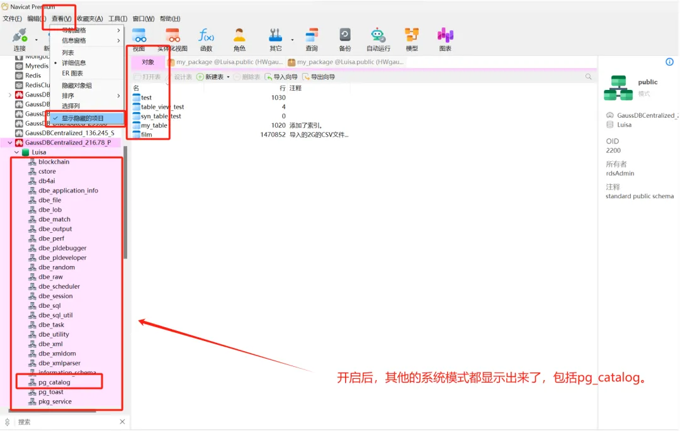The height and width of the screenshot is (431, 680).
Task: Toggle the 隐藏对象组 menu option
Action: 87,86
